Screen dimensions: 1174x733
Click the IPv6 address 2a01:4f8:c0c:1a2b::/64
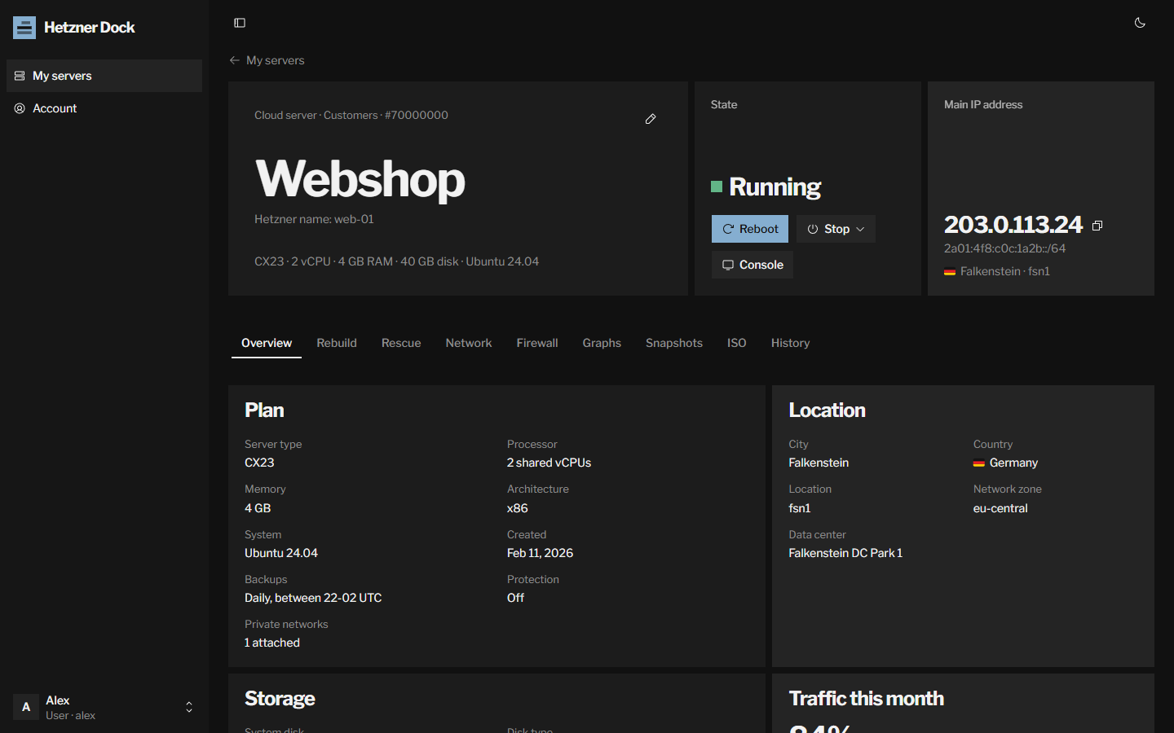[1004, 248]
